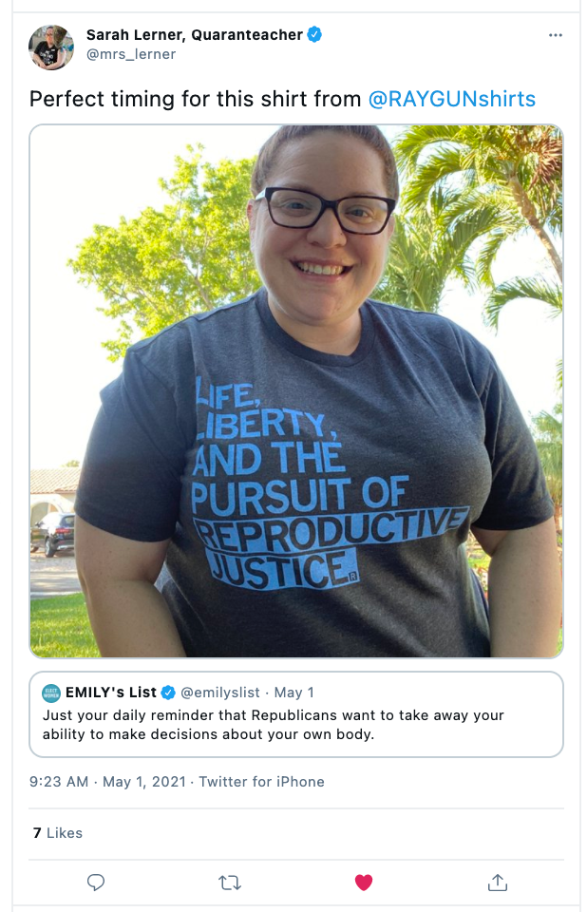Open the tweet's more options menu

(556, 35)
